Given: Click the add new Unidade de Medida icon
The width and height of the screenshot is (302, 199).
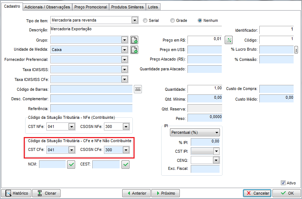Looking at the screenshot, I should tap(134, 50).
